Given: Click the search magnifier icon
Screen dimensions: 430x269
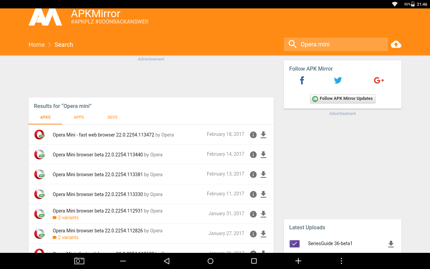Looking at the screenshot, I should tap(293, 44).
